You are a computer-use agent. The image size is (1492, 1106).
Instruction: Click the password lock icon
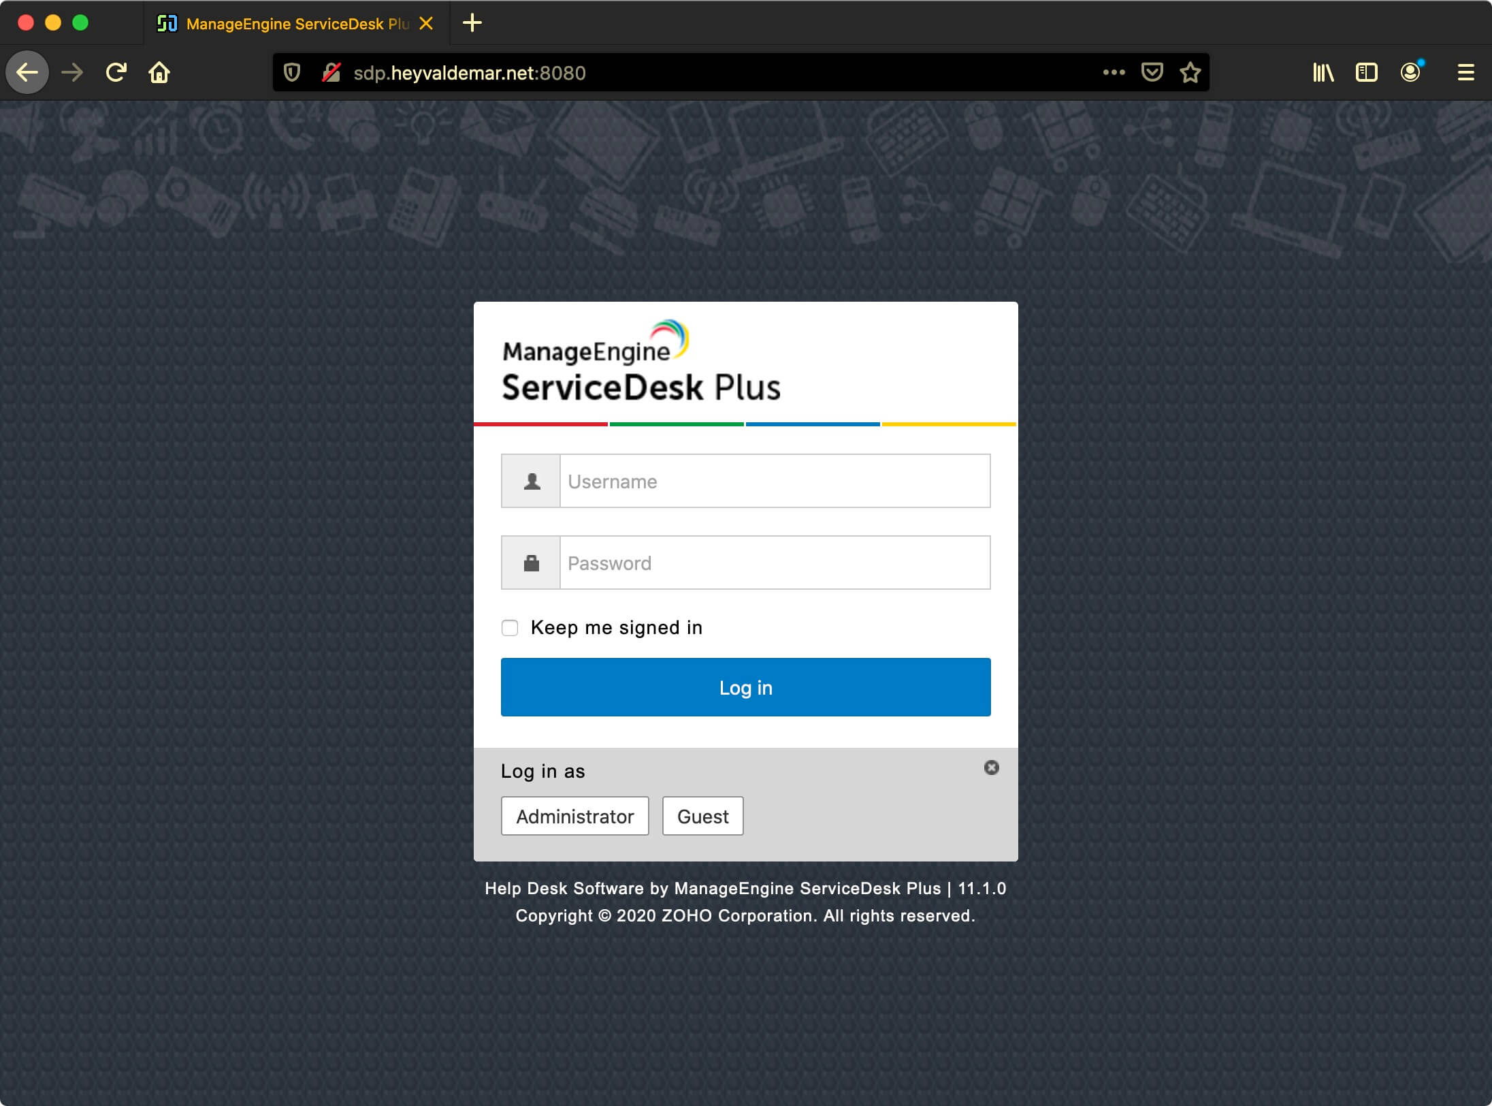pyautogui.click(x=531, y=563)
